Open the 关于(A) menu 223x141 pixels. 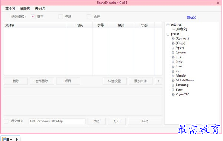tap(40, 9)
